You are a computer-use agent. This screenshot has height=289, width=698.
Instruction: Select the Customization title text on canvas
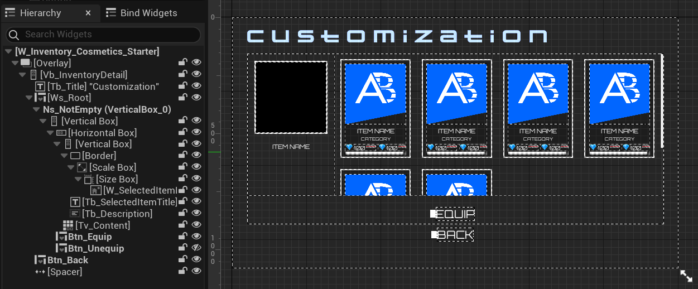pyautogui.click(x=397, y=36)
